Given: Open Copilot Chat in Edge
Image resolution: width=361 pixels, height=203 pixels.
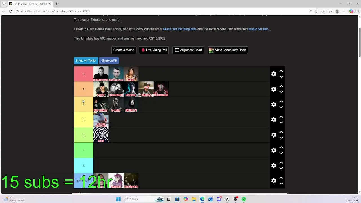Looking at the screenshot, I should [354, 11].
